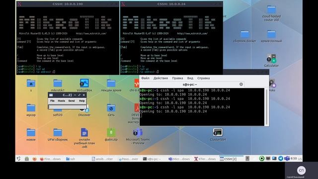Open the Вид menu in the terminal
Image resolution: width=318 pixels, height=179 pixels.
pos(190,78)
